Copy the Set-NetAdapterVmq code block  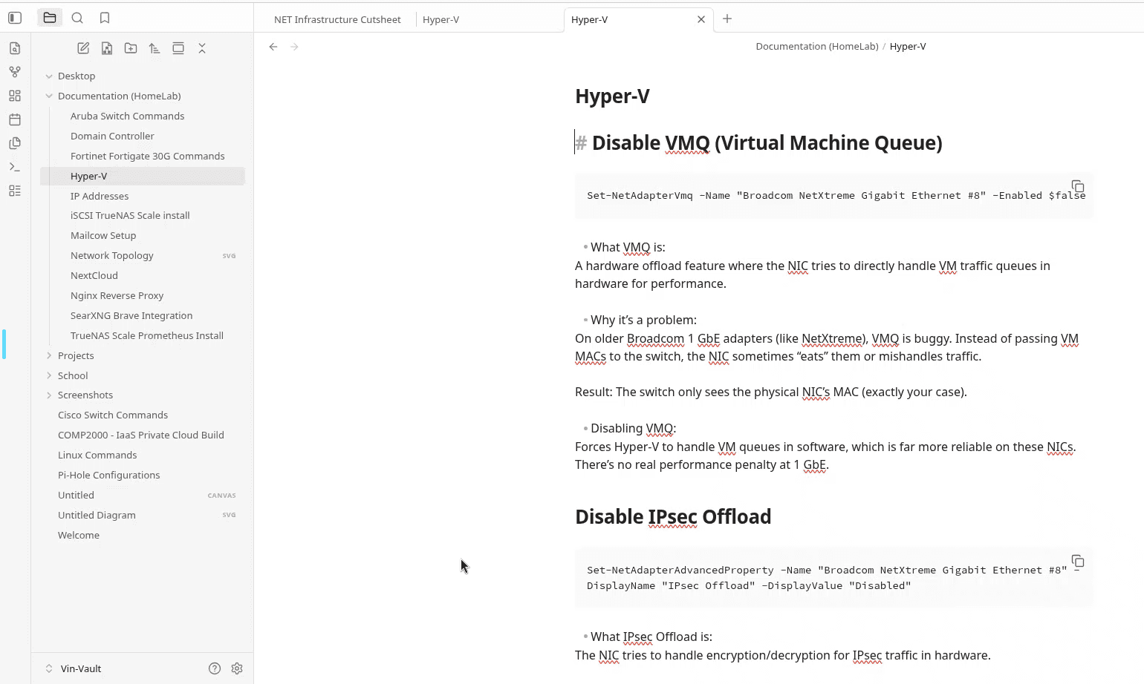[1078, 186]
